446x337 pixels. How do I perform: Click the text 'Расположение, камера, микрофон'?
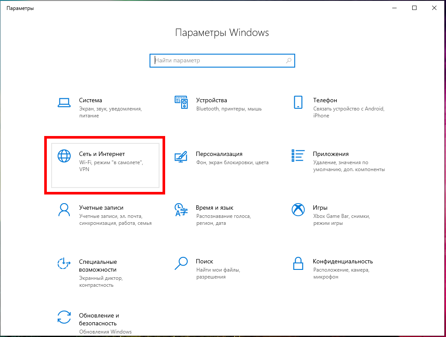[341, 273]
